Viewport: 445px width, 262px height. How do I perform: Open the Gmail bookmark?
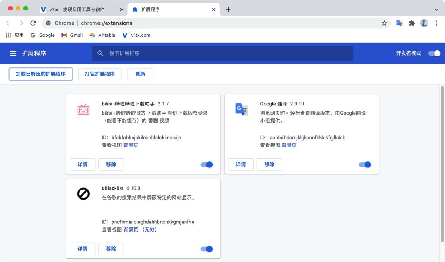coord(72,35)
